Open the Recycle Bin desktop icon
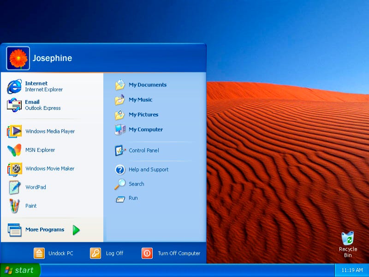 348,239
